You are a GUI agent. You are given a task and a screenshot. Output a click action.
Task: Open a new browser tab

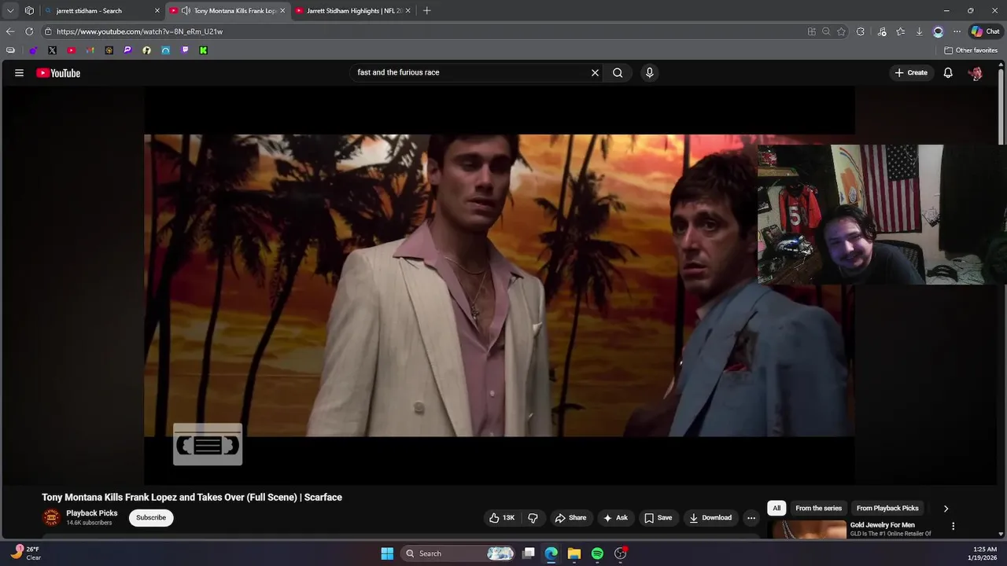pyautogui.click(x=426, y=11)
